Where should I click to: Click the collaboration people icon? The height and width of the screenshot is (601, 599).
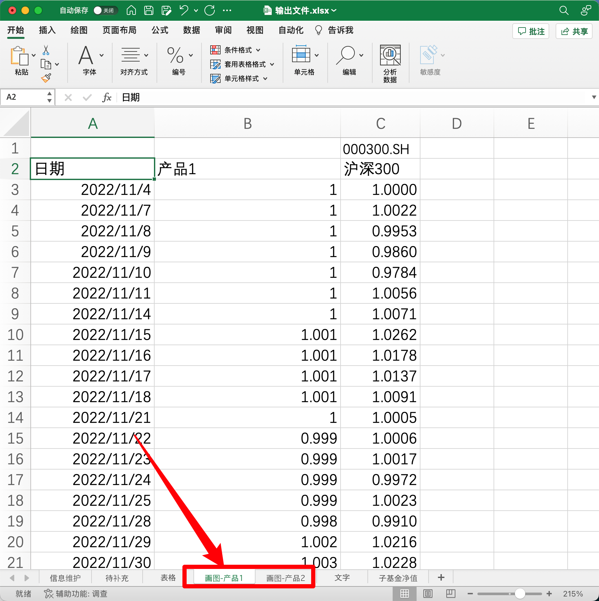[x=585, y=10]
